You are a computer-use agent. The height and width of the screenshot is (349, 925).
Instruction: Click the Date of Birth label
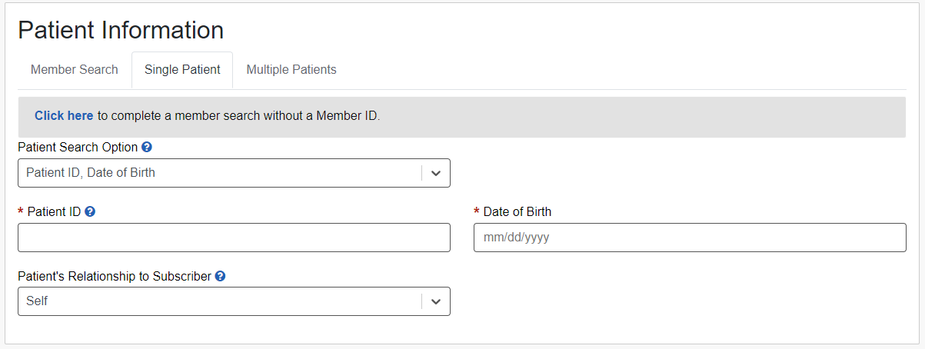517,211
